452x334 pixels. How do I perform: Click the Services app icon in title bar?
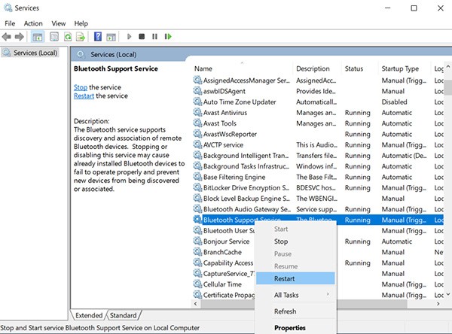coord(8,8)
